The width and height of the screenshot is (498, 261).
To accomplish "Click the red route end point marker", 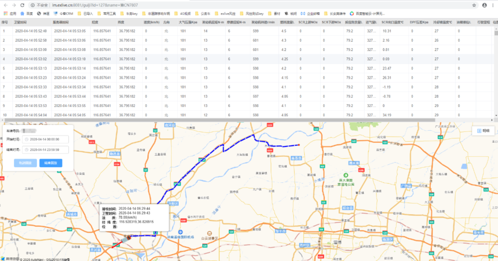I will tap(299, 145).
